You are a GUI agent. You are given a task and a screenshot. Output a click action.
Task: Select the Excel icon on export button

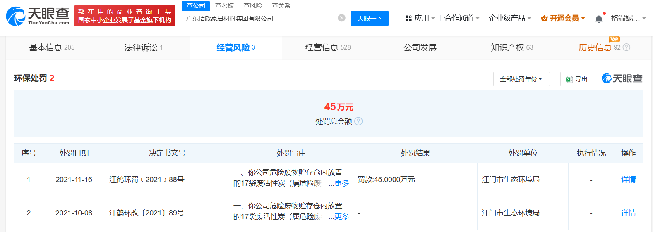[x=569, y=79]
